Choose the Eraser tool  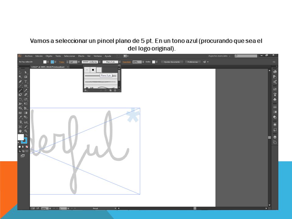(26, 95)
